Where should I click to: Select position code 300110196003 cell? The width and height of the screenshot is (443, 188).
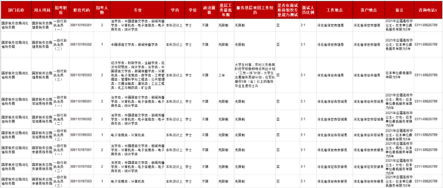coord(81,135)
